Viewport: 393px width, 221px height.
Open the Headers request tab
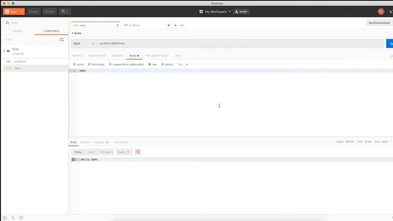coord(117,56)
